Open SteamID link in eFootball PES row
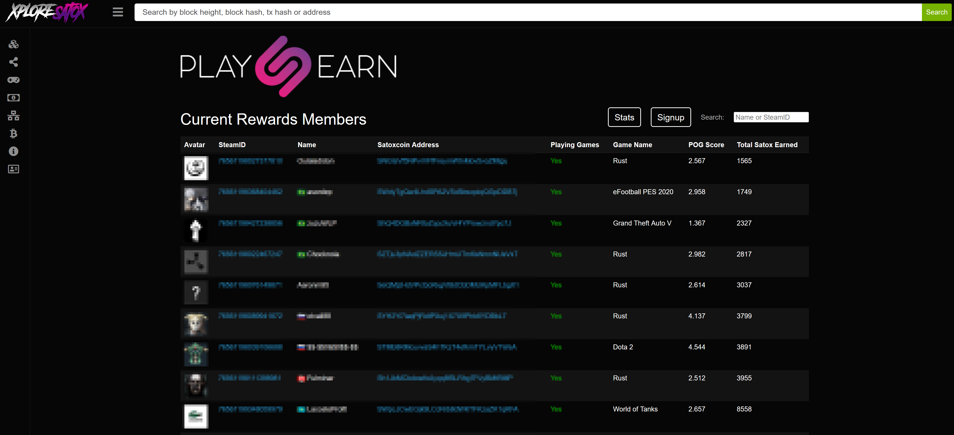 point(250,192)
